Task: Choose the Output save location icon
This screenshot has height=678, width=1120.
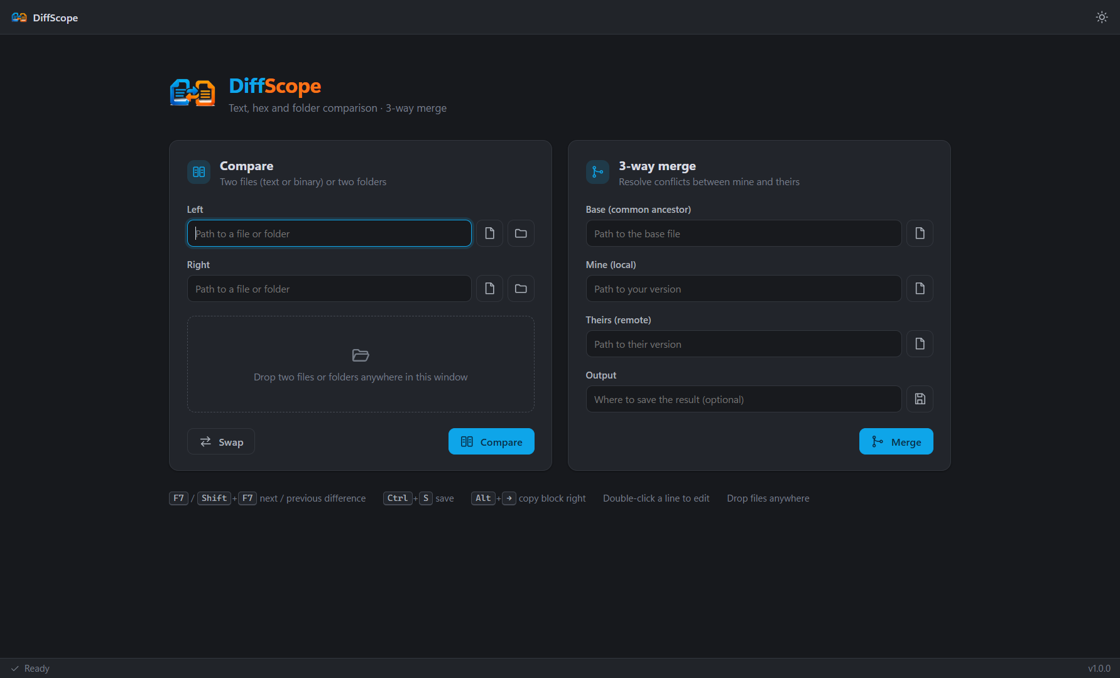Action: 920,399
